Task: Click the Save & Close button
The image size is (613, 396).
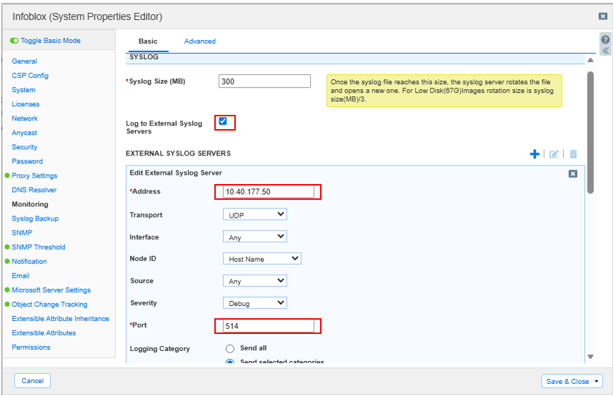Action: point(572,381)
